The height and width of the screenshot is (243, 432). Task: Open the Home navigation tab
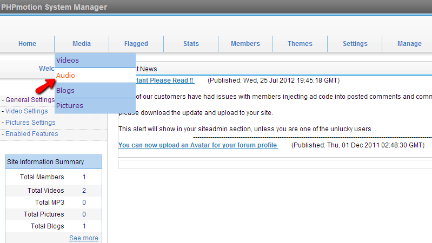tap(27, 44)
